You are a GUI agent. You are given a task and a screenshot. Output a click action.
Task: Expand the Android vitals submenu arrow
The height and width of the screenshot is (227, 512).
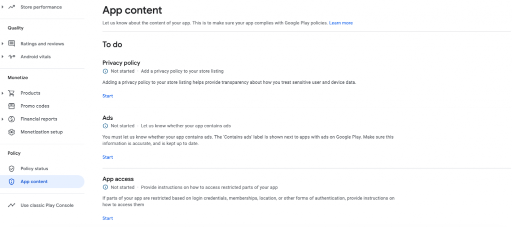click(3, 57)
